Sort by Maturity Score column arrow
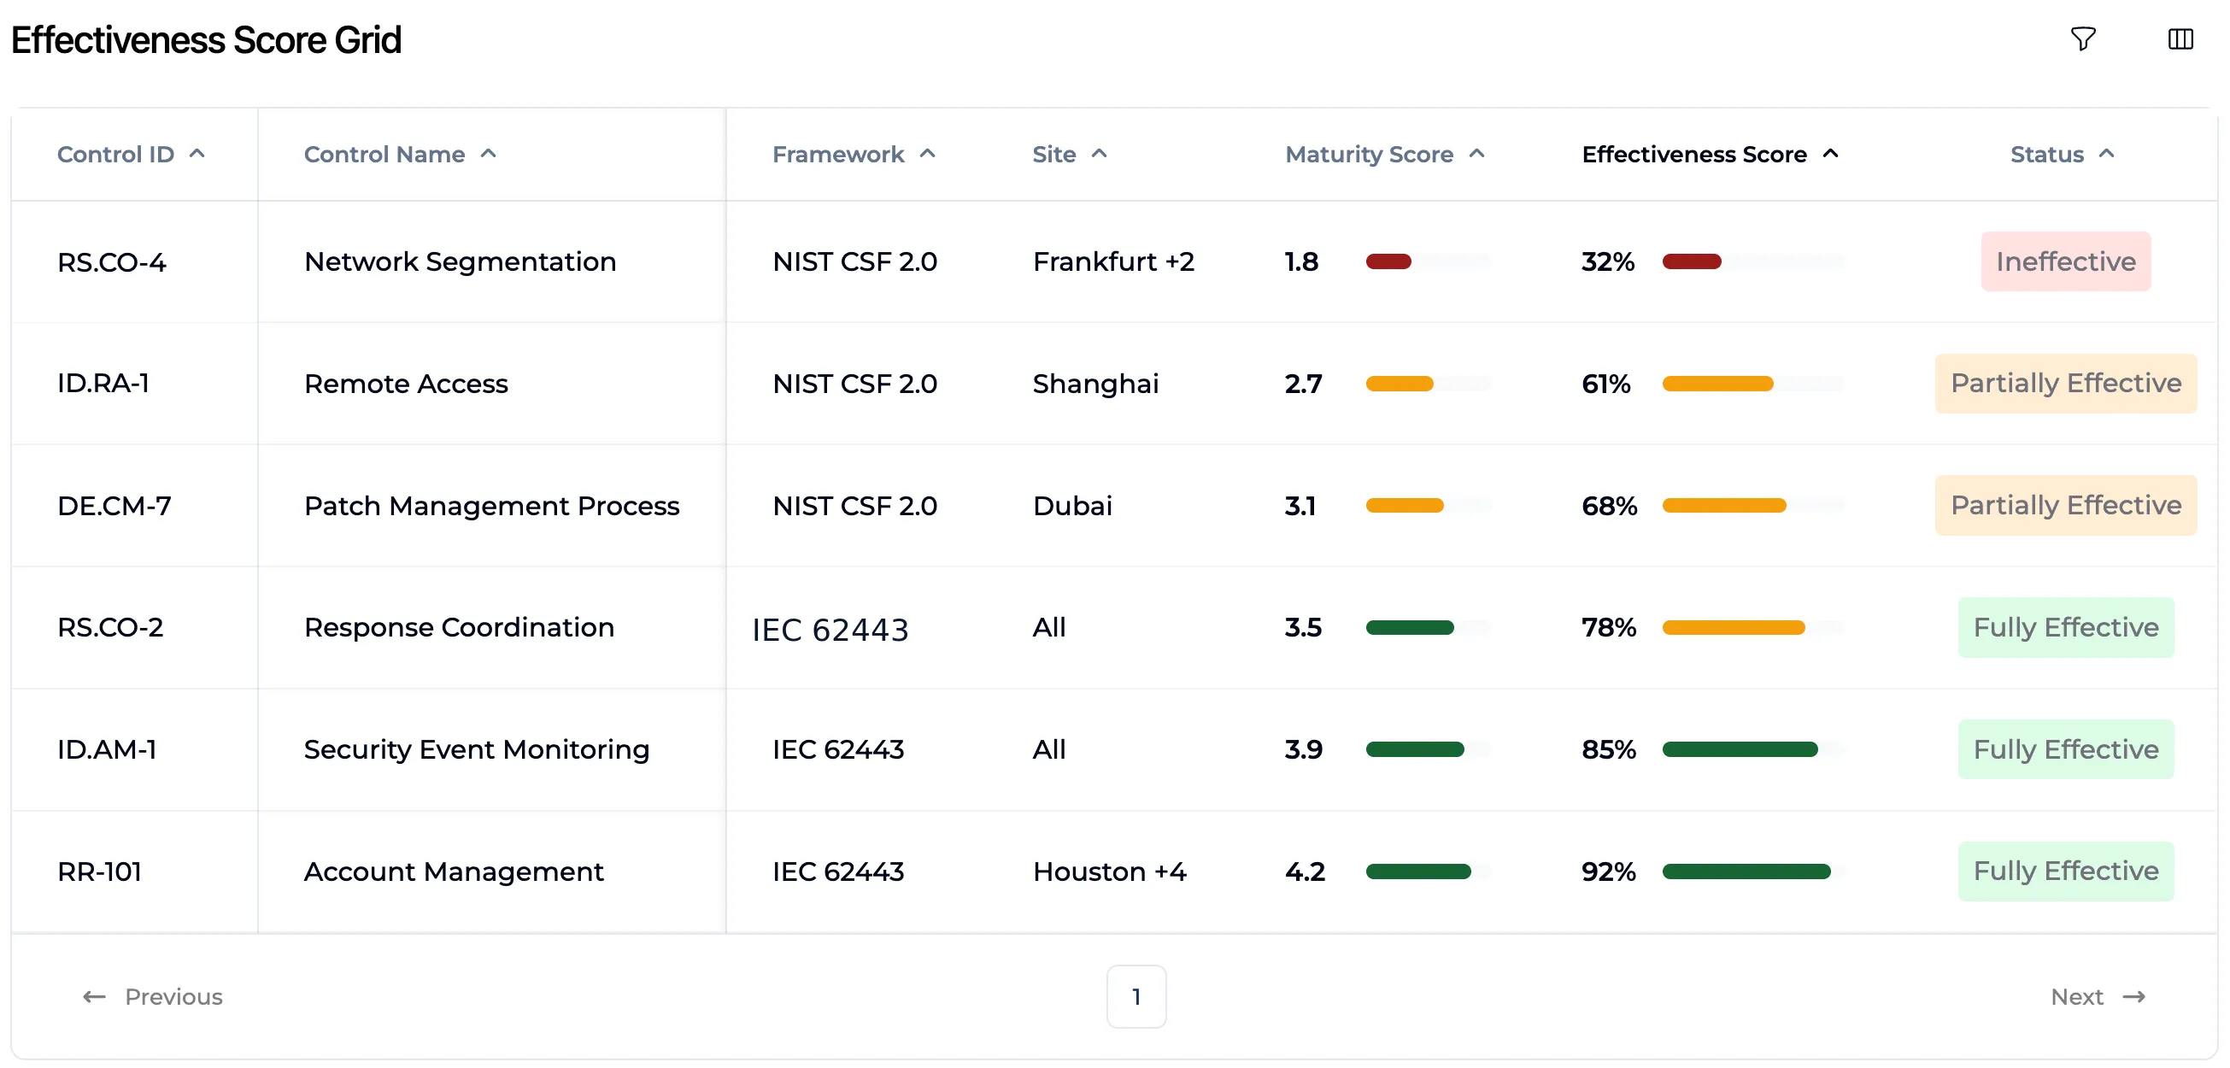Image resolution: width=2230 pixels, height=1068 pixels. 1477,153
